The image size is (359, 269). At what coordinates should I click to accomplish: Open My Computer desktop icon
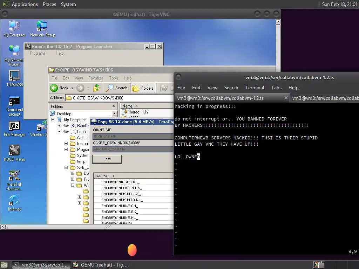[14, 29]
